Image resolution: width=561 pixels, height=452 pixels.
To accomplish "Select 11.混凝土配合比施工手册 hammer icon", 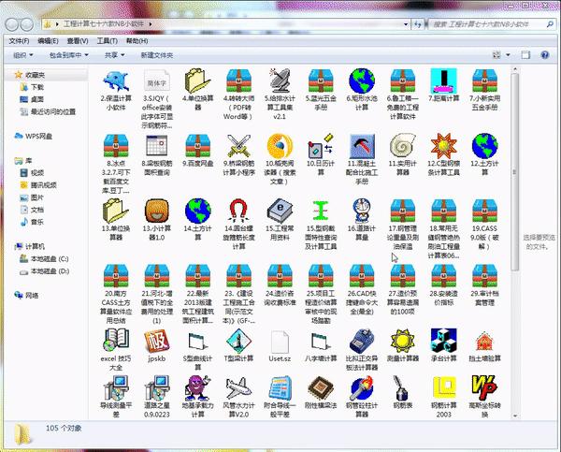I will tap(362, 146).
